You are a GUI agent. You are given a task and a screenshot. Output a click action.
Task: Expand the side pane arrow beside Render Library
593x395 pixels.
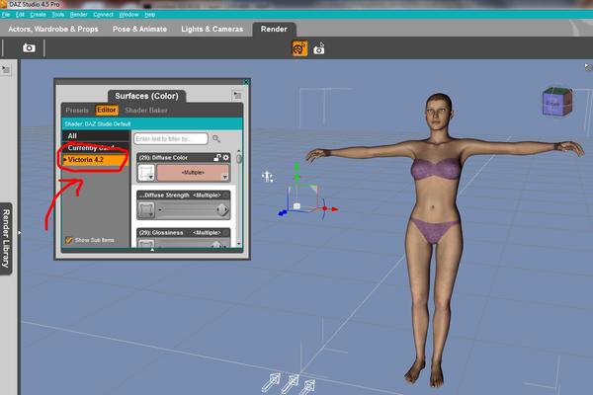coord(20,233)
